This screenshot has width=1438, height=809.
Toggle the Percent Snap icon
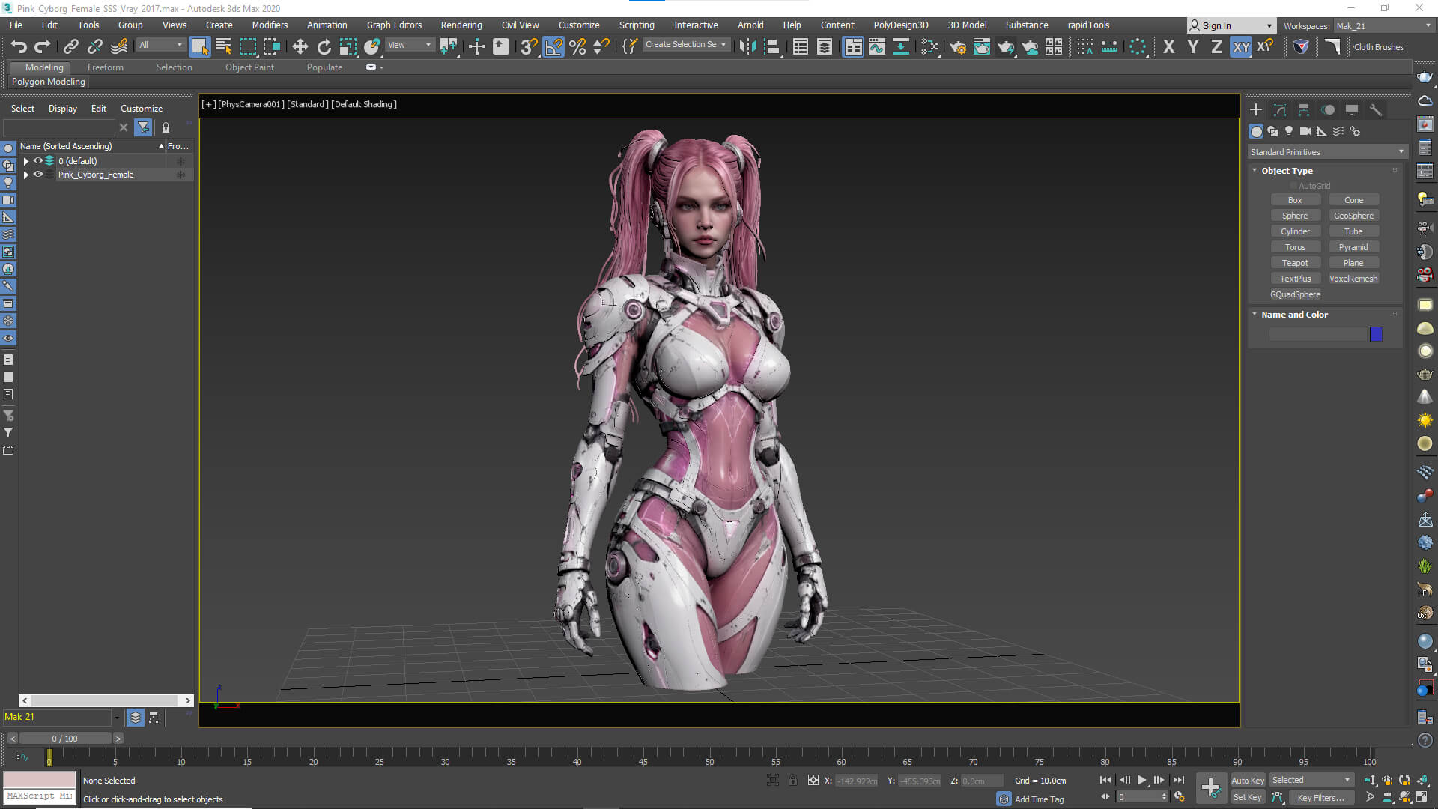577,47
